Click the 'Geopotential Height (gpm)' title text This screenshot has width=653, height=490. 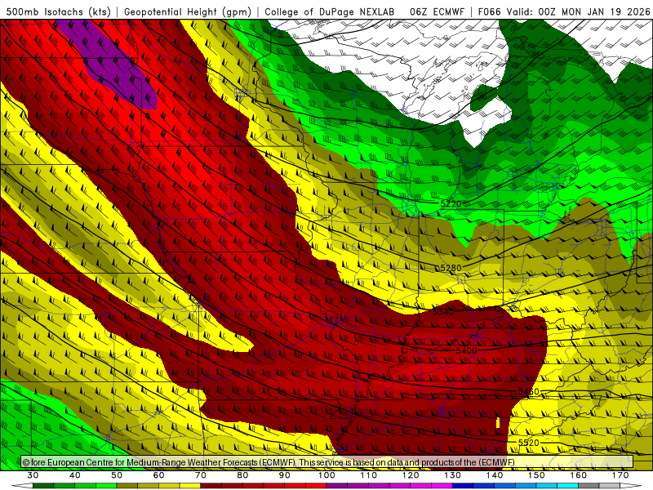[x=188, y=11]
